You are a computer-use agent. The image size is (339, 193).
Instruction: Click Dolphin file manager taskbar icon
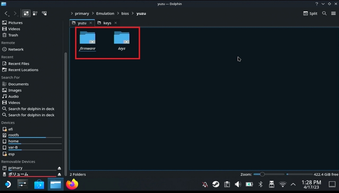click(x=56, y=185)
